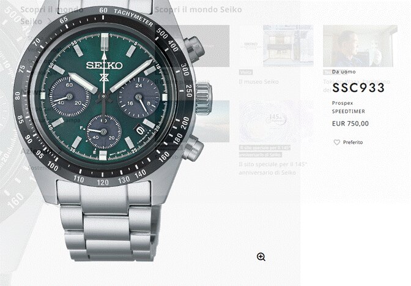Expand the faded 'Scopri il mondo Seiko' chevron
411x286 pixels.
(x=49, y=21)
